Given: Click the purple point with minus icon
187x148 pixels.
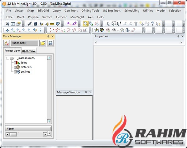Looking at the screenshot, I should pos(69,23).
